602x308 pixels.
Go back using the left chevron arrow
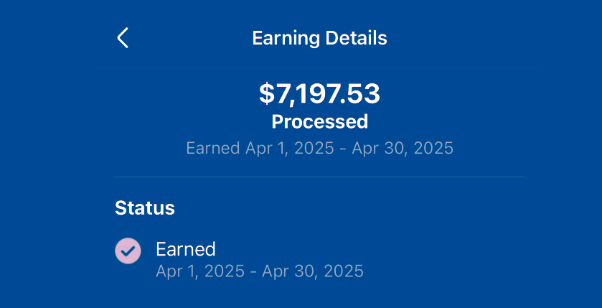(x=123, y=38)
